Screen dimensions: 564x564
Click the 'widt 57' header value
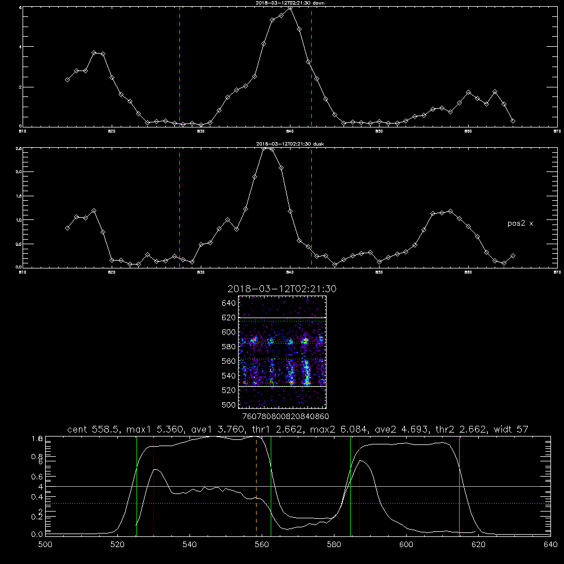[x=511, y=429]
